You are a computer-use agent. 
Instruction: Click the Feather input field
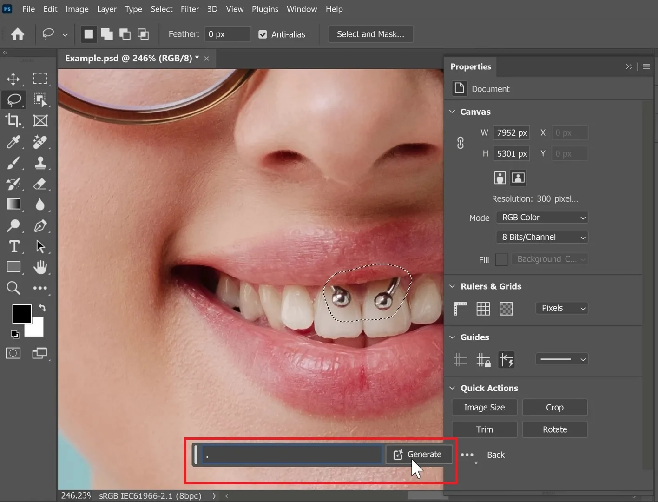coord(228,34)
